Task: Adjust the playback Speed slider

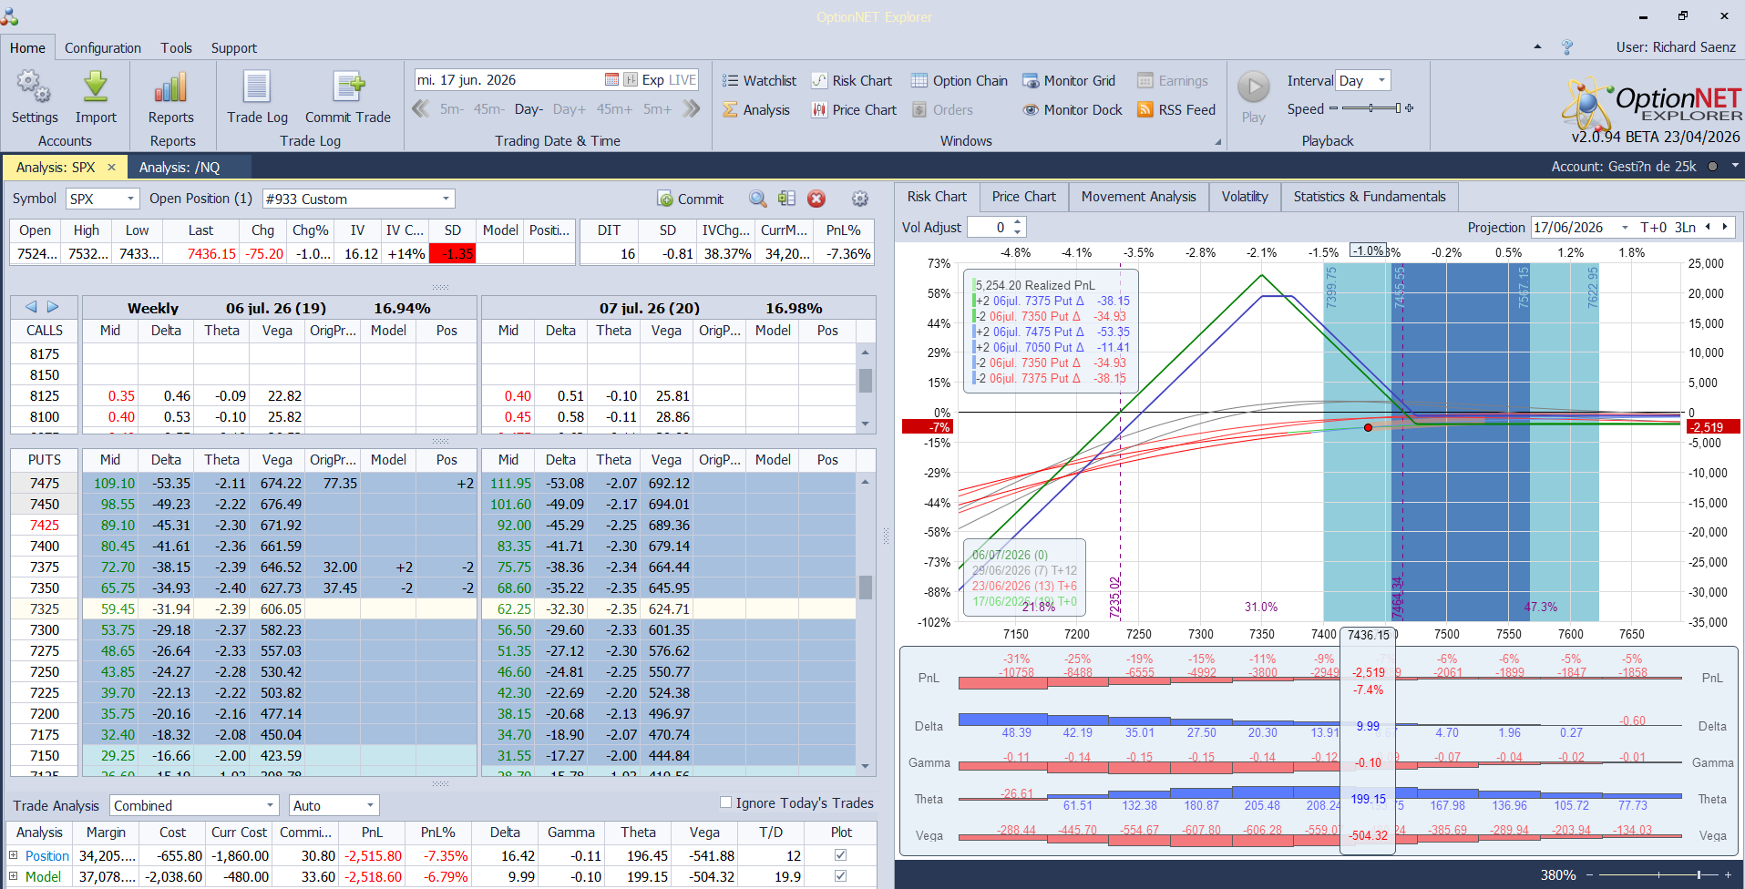Action: coord(1371,108)
